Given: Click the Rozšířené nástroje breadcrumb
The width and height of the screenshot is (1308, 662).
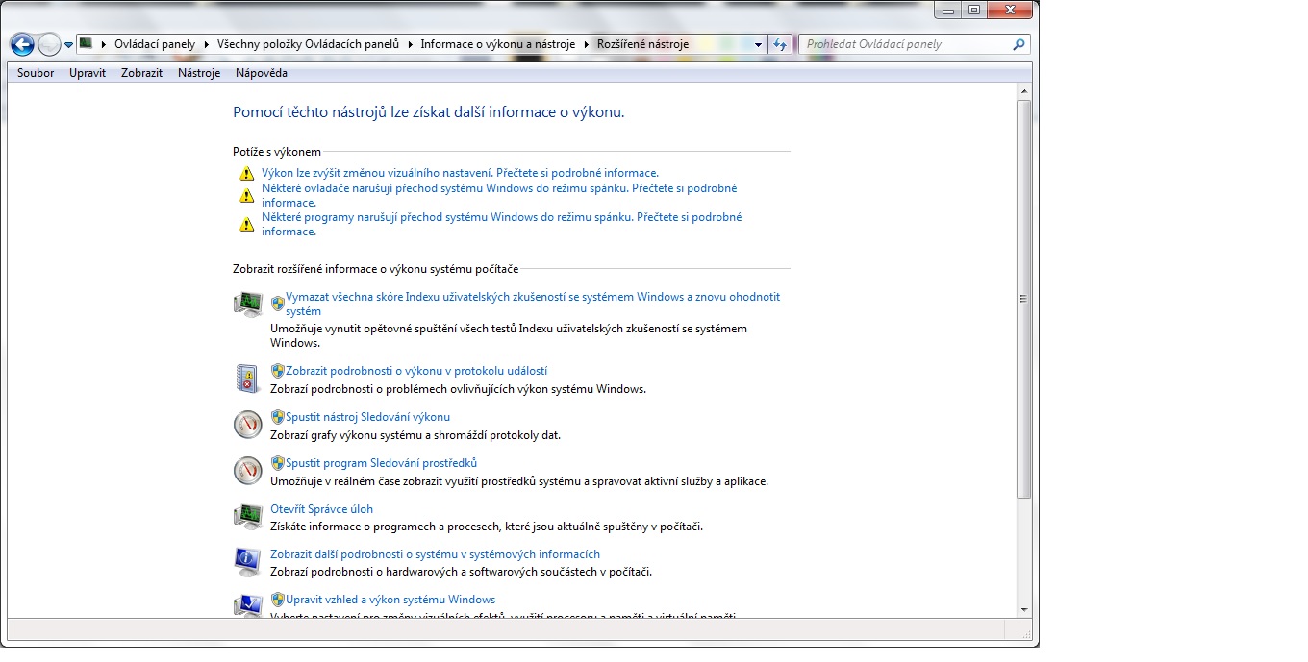Looking at the screenshot, I should (x=643, y=44).
